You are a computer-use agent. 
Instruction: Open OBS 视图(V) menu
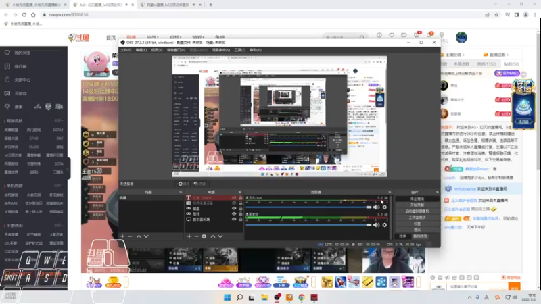click(157, 50)
